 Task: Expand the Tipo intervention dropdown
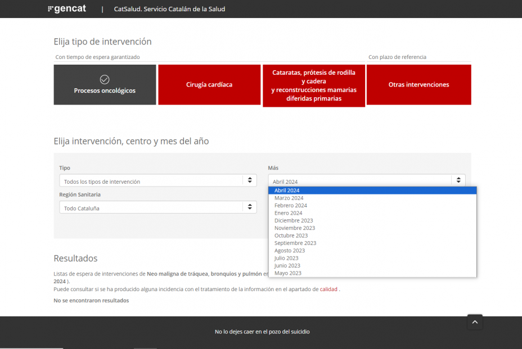click(x=158, y=181)
